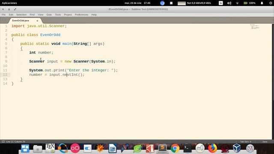Open the Wi-Fi network indicator
This screenshot has width=274, height=154.
[x=237, y=3]
